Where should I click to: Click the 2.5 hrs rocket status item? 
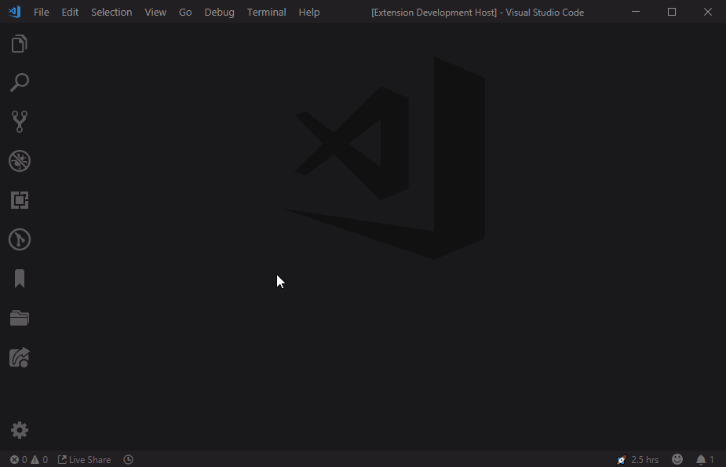pos(637,460)
